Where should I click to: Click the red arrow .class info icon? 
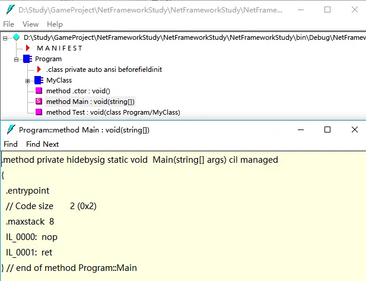(39, 70)
